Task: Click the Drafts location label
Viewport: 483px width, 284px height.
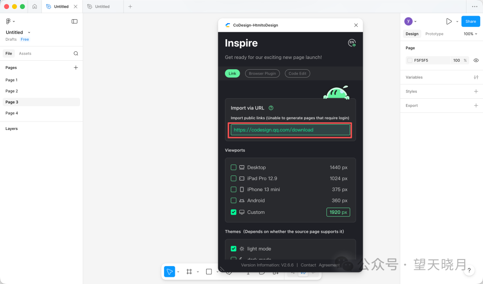Action: pos(11,39)
